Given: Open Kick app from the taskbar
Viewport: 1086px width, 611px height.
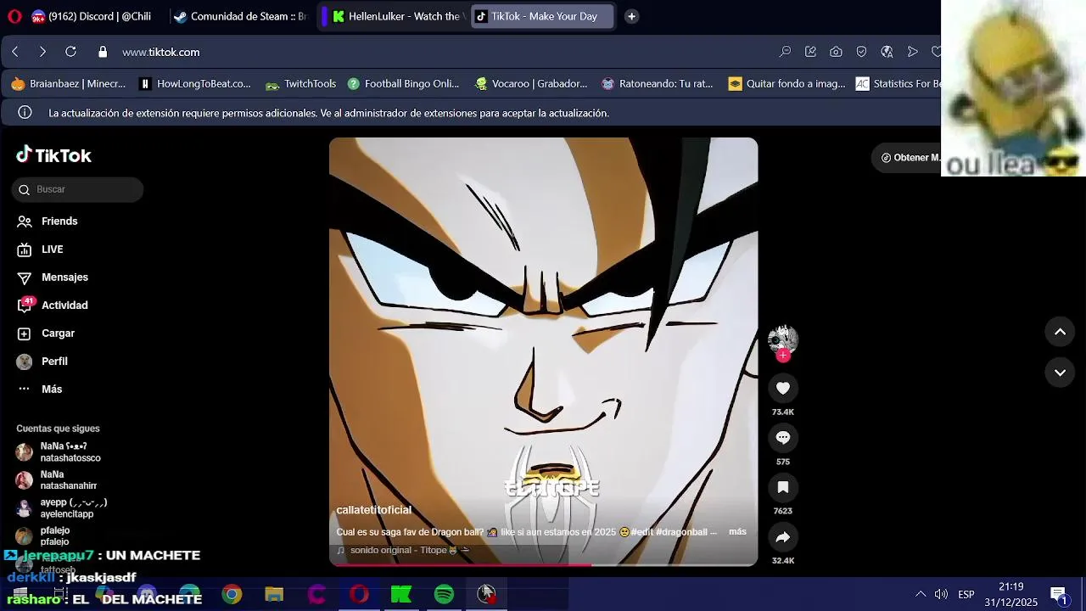Looking at the screenshot, I should pos(401,594).
